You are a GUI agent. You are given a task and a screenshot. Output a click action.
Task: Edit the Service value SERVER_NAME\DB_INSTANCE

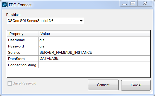(x=94, y=52)
